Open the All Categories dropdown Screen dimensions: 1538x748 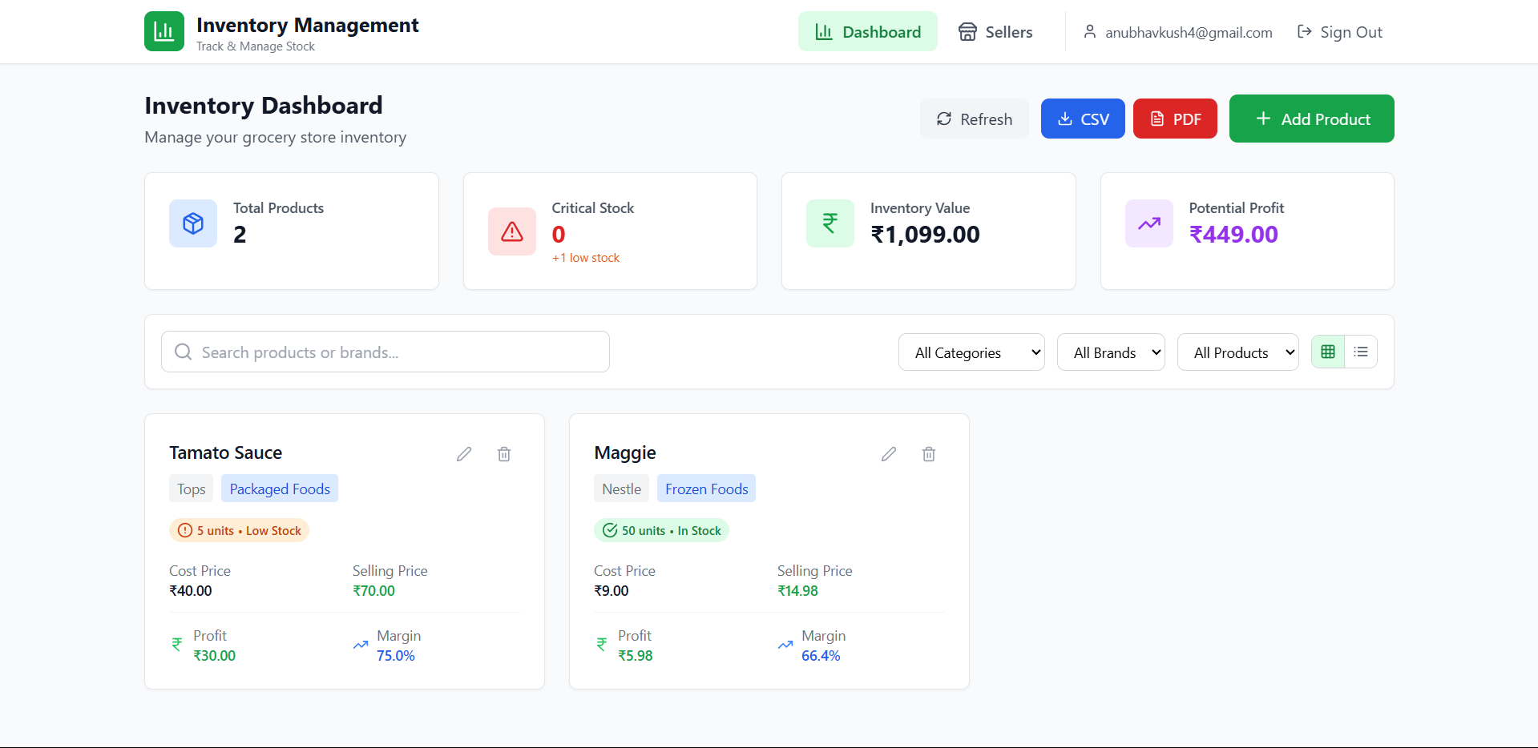click(x=971, y=352)
